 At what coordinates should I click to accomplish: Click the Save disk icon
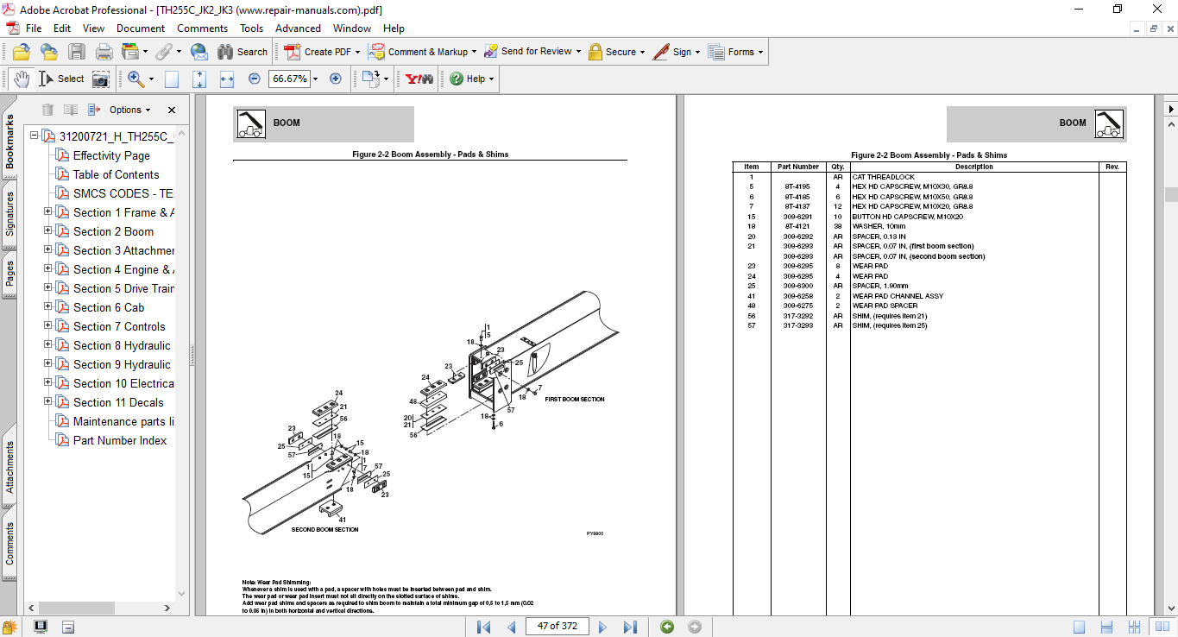[77, 52]
